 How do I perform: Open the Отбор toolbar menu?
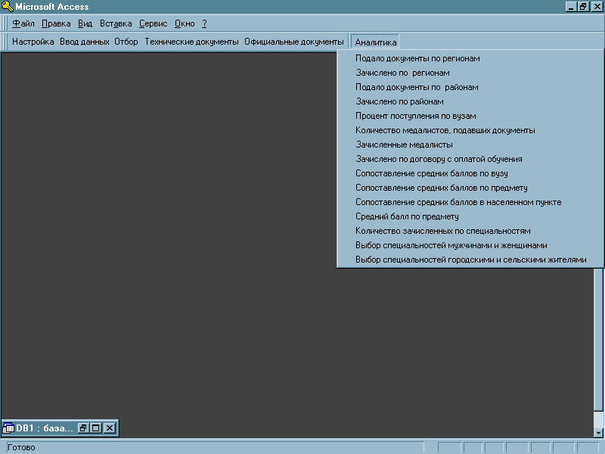(x=126, y=42)
